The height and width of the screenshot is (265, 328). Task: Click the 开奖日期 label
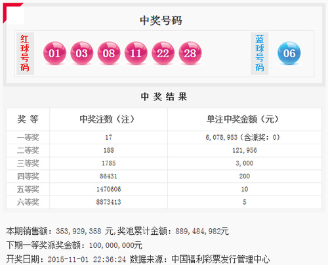pos(23,259)
